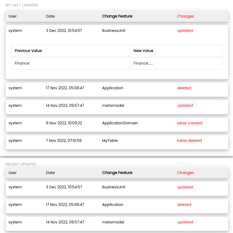
Task: Open the Application deleted row in Recent Updates
Action: pos(117,206)
